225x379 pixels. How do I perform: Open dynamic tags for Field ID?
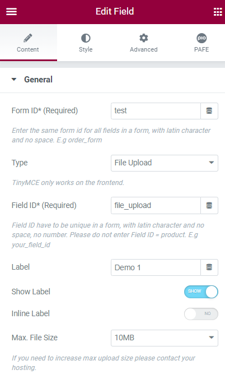(209, 205)
